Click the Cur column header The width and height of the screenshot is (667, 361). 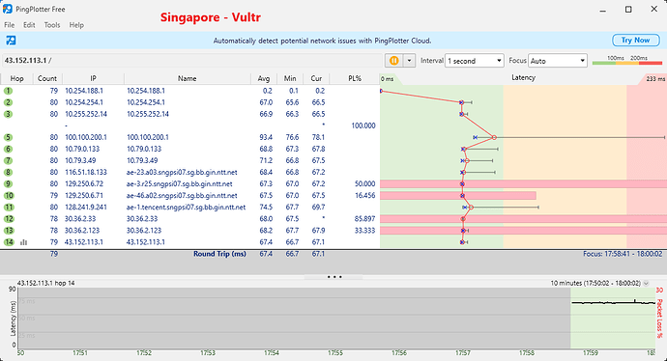coord(316,78)
